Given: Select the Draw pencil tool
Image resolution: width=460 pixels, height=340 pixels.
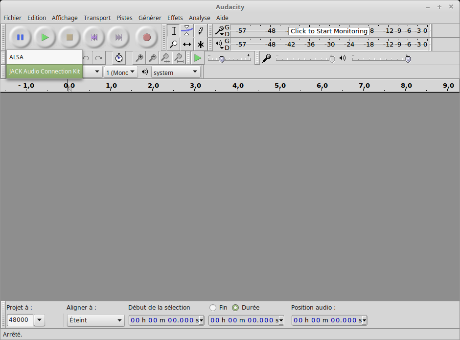Looking at the screenshot, I should point(200,31).
